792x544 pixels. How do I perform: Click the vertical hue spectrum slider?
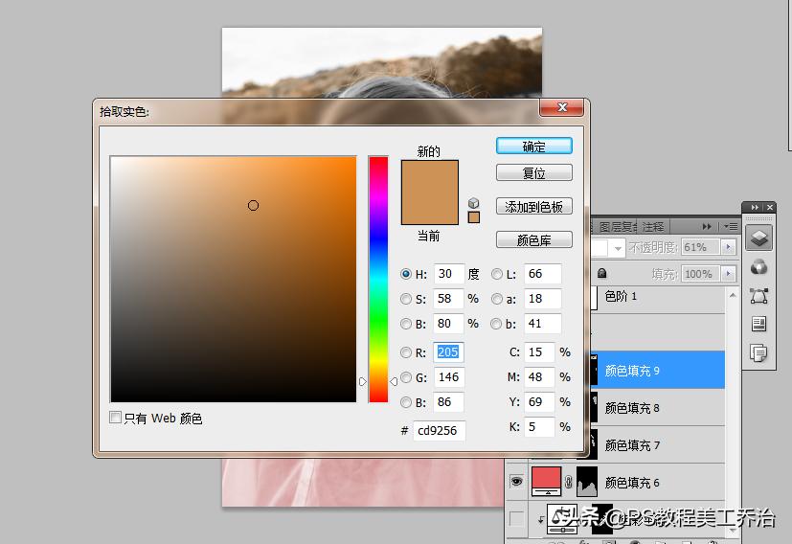(378, 280)
